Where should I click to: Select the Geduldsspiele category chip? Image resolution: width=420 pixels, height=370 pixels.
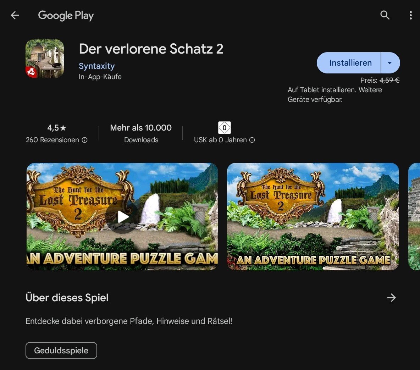tap(61, 350)
